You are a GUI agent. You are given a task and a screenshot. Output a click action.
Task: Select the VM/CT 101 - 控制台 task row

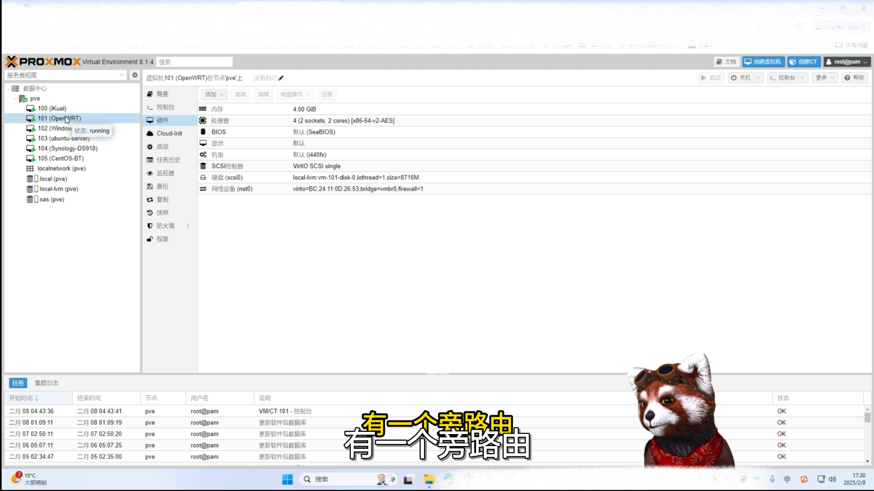(x=433, y=411)
